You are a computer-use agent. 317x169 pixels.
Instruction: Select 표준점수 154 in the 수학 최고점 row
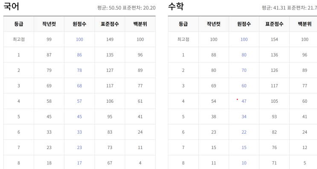274,39
